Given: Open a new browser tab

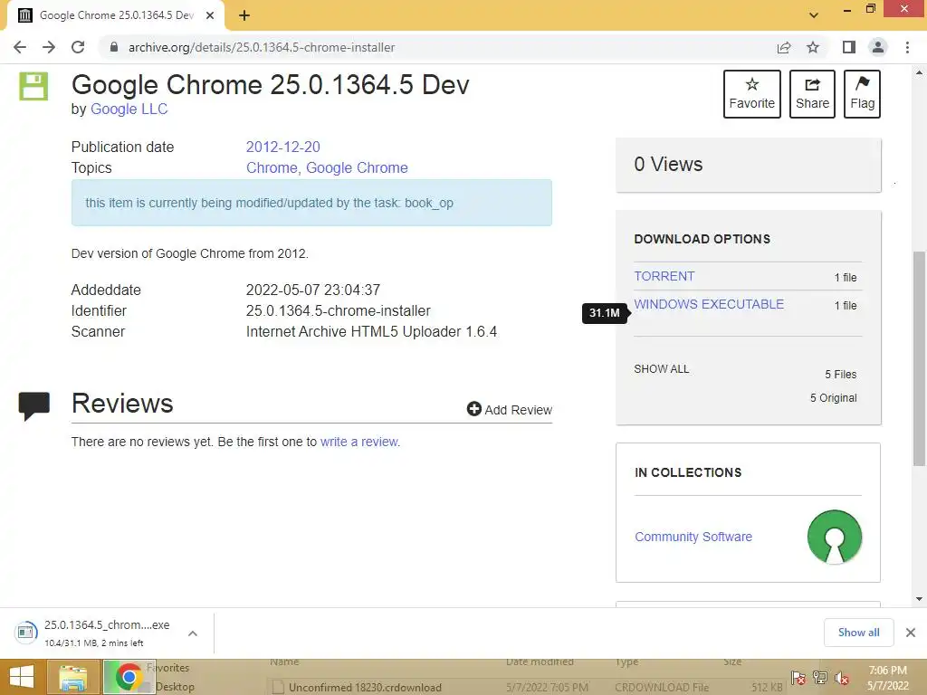Looking at the screenshot, I should pyautogui.click(x=244, y=15).
